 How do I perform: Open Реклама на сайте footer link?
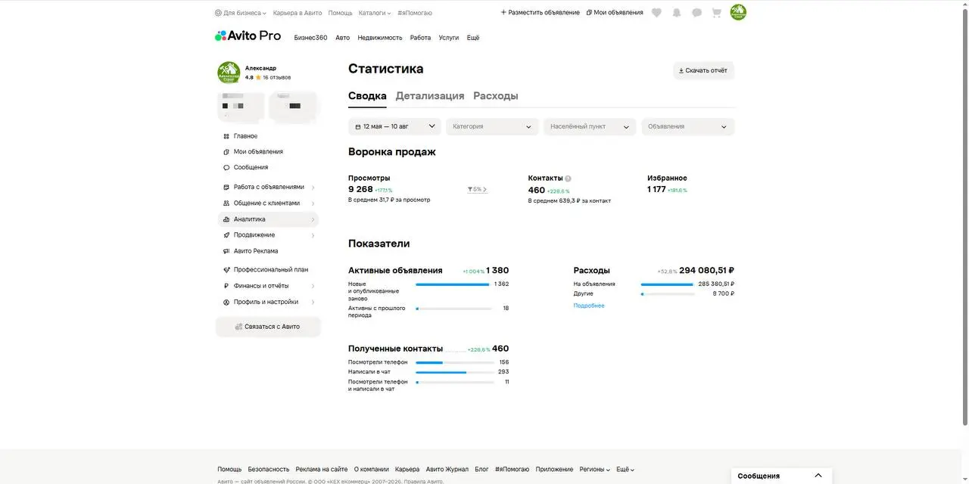pyautogui.click(x=322, y=470)
